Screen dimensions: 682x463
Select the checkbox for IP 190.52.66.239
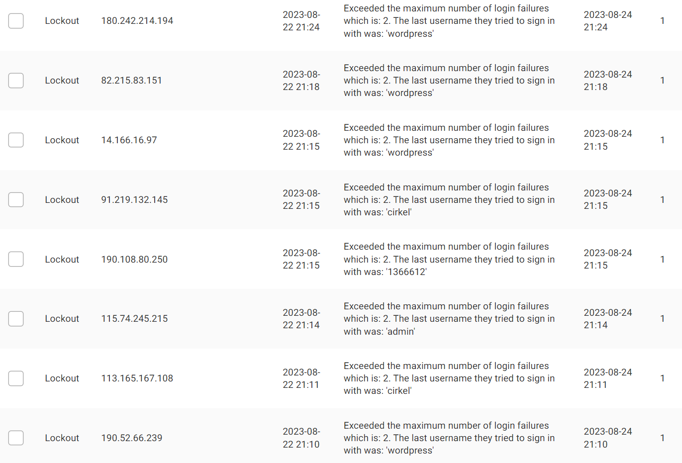(x=16, y=438)
